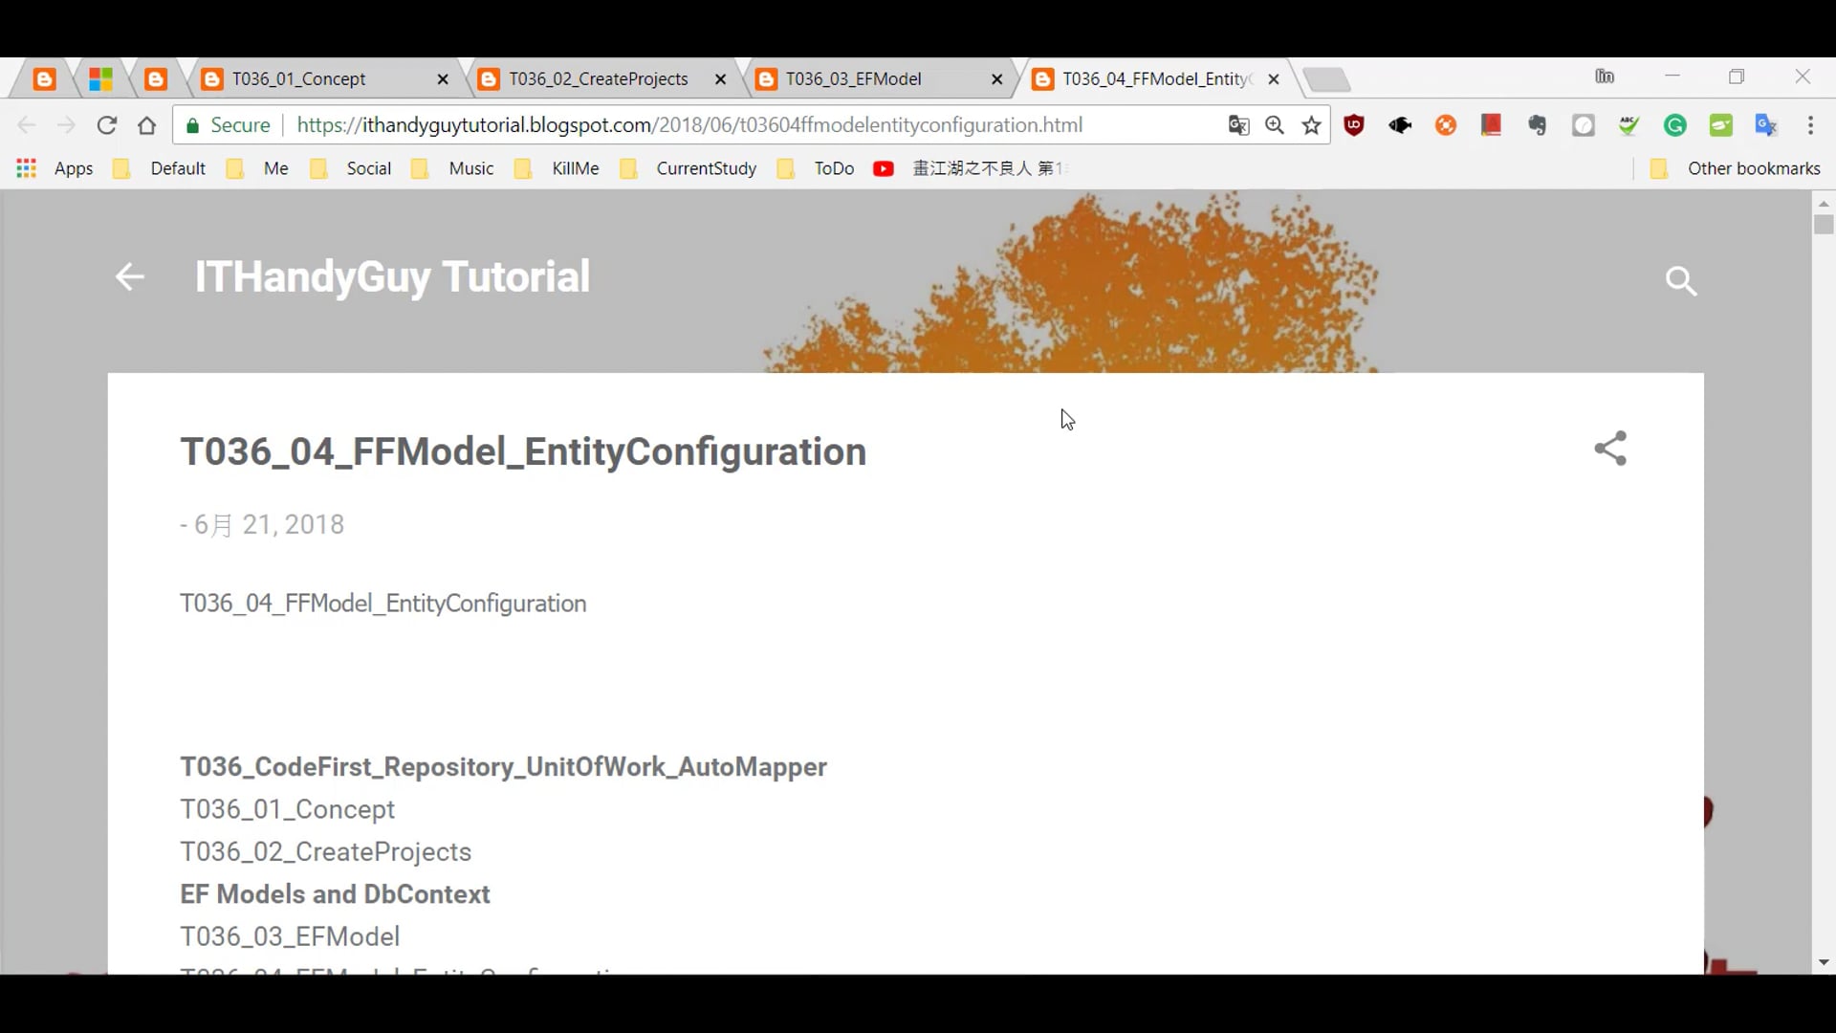Open the zoom magnifier icon in address bar
Viewport: 1836px width, 1033px height.
(x=1275, y=125)
